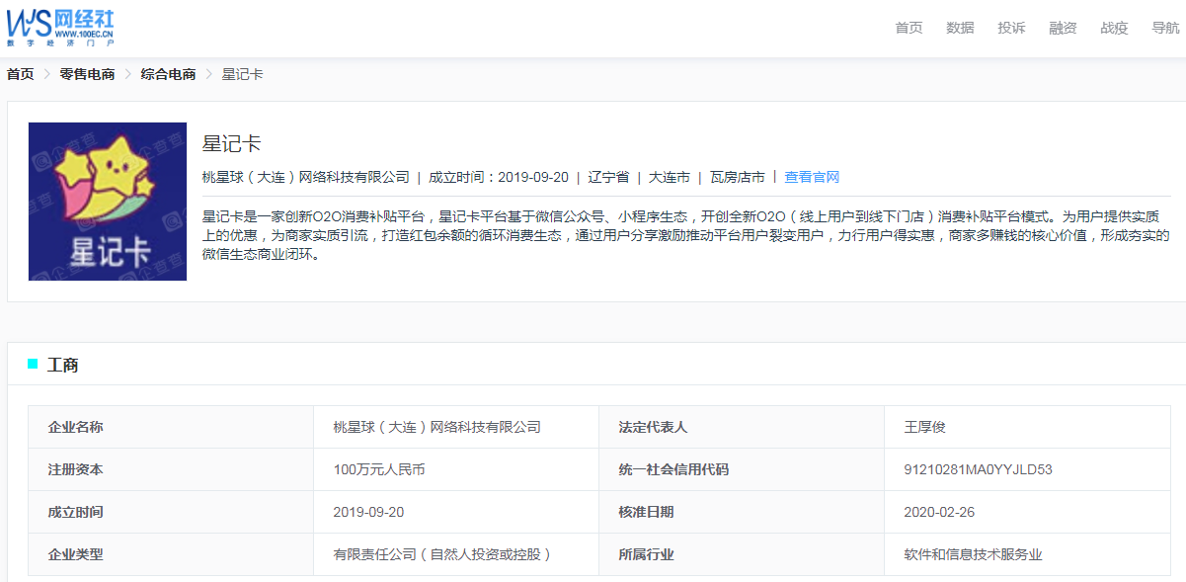Click the 所属行业 table label
This screenshot has height=582, width=1186.
click(x=646, y=554)
